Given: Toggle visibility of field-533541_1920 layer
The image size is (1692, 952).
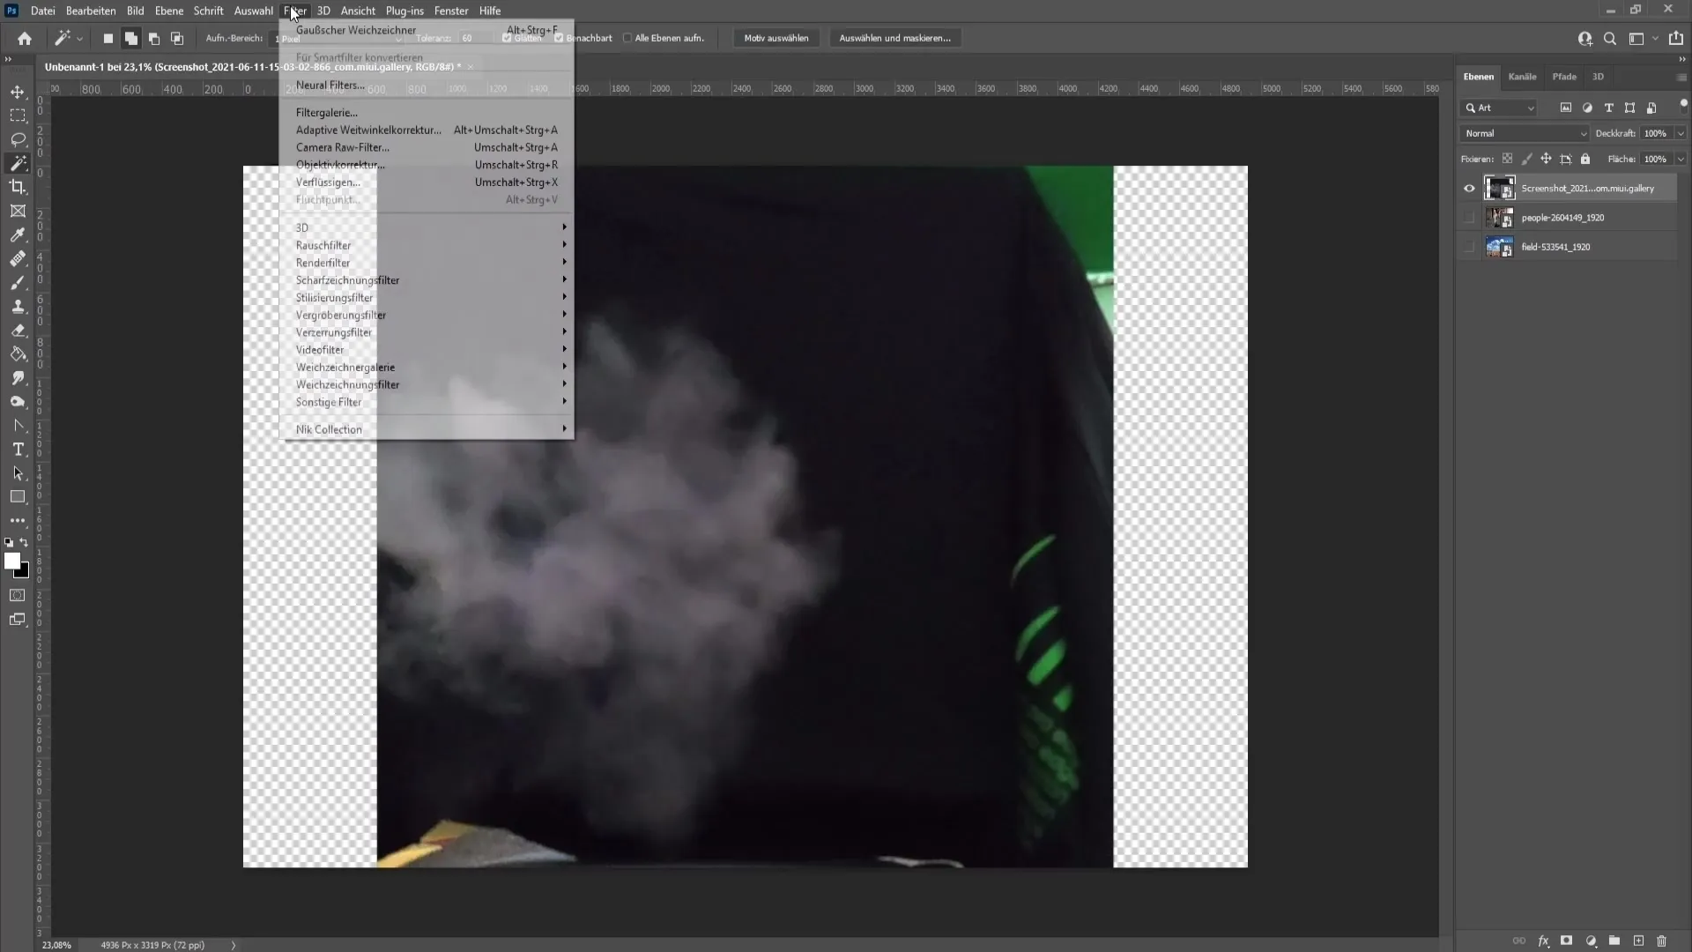Looking at the screenshot, I should pos(1469,247).
